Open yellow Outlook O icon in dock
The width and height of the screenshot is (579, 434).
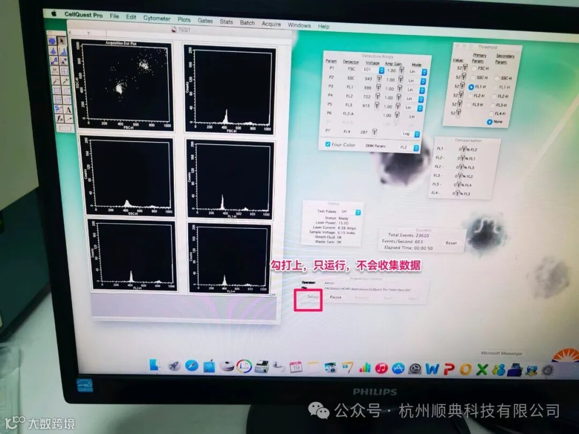click(x=465, y=369)
